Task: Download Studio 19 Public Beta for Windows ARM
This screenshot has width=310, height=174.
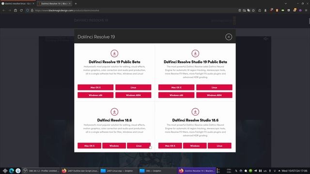Action: (x=214, y=95)
